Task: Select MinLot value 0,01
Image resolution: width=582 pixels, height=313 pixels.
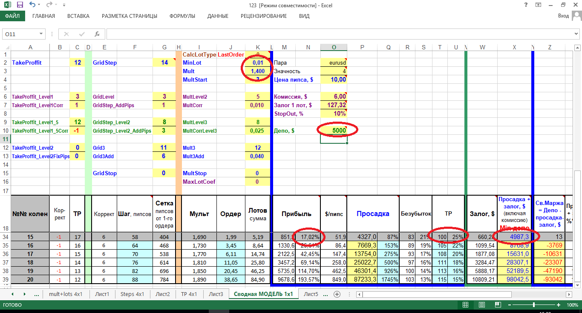Action: 258,63
